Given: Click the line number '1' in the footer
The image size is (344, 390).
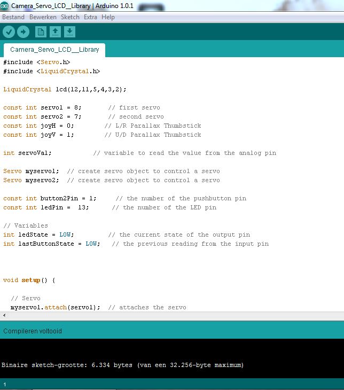Looking at the screenshot, I should click(4, 384).
